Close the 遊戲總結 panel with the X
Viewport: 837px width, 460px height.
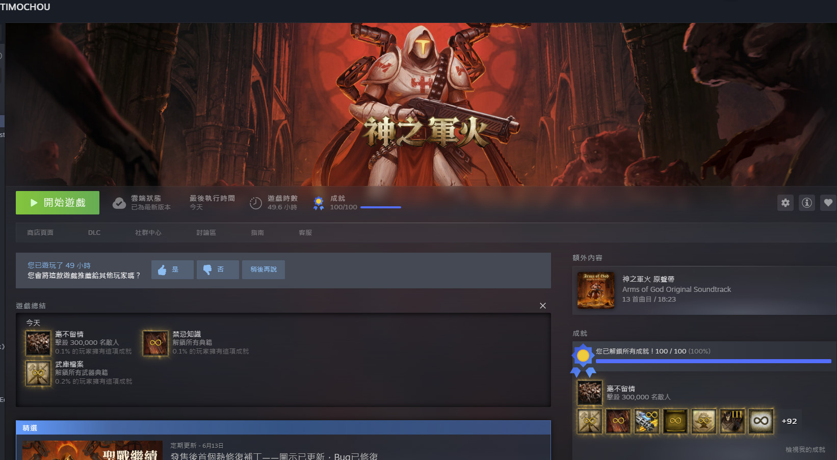543,306
